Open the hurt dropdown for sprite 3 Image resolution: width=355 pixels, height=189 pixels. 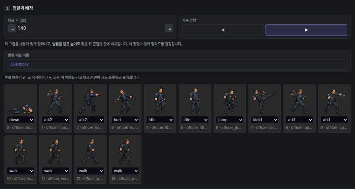[125, 120]
